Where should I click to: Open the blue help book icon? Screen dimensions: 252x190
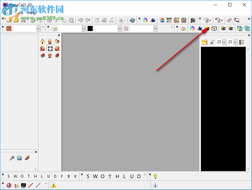pyautogui.click(x=132, y=20)
